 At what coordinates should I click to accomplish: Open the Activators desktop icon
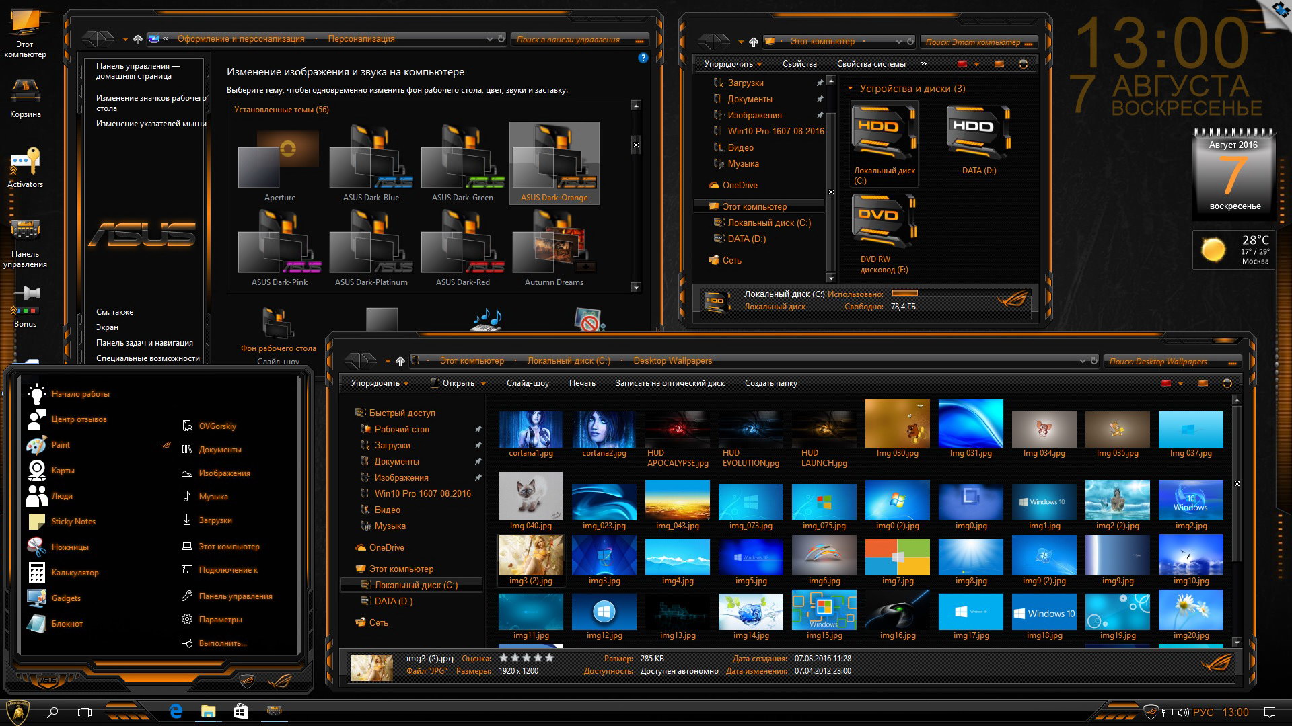(25, 168)
